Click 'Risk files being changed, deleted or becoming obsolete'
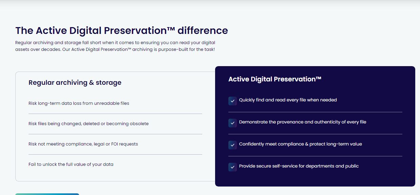The height and width of the screenshot is (195, 420). (x=89, y=123)
